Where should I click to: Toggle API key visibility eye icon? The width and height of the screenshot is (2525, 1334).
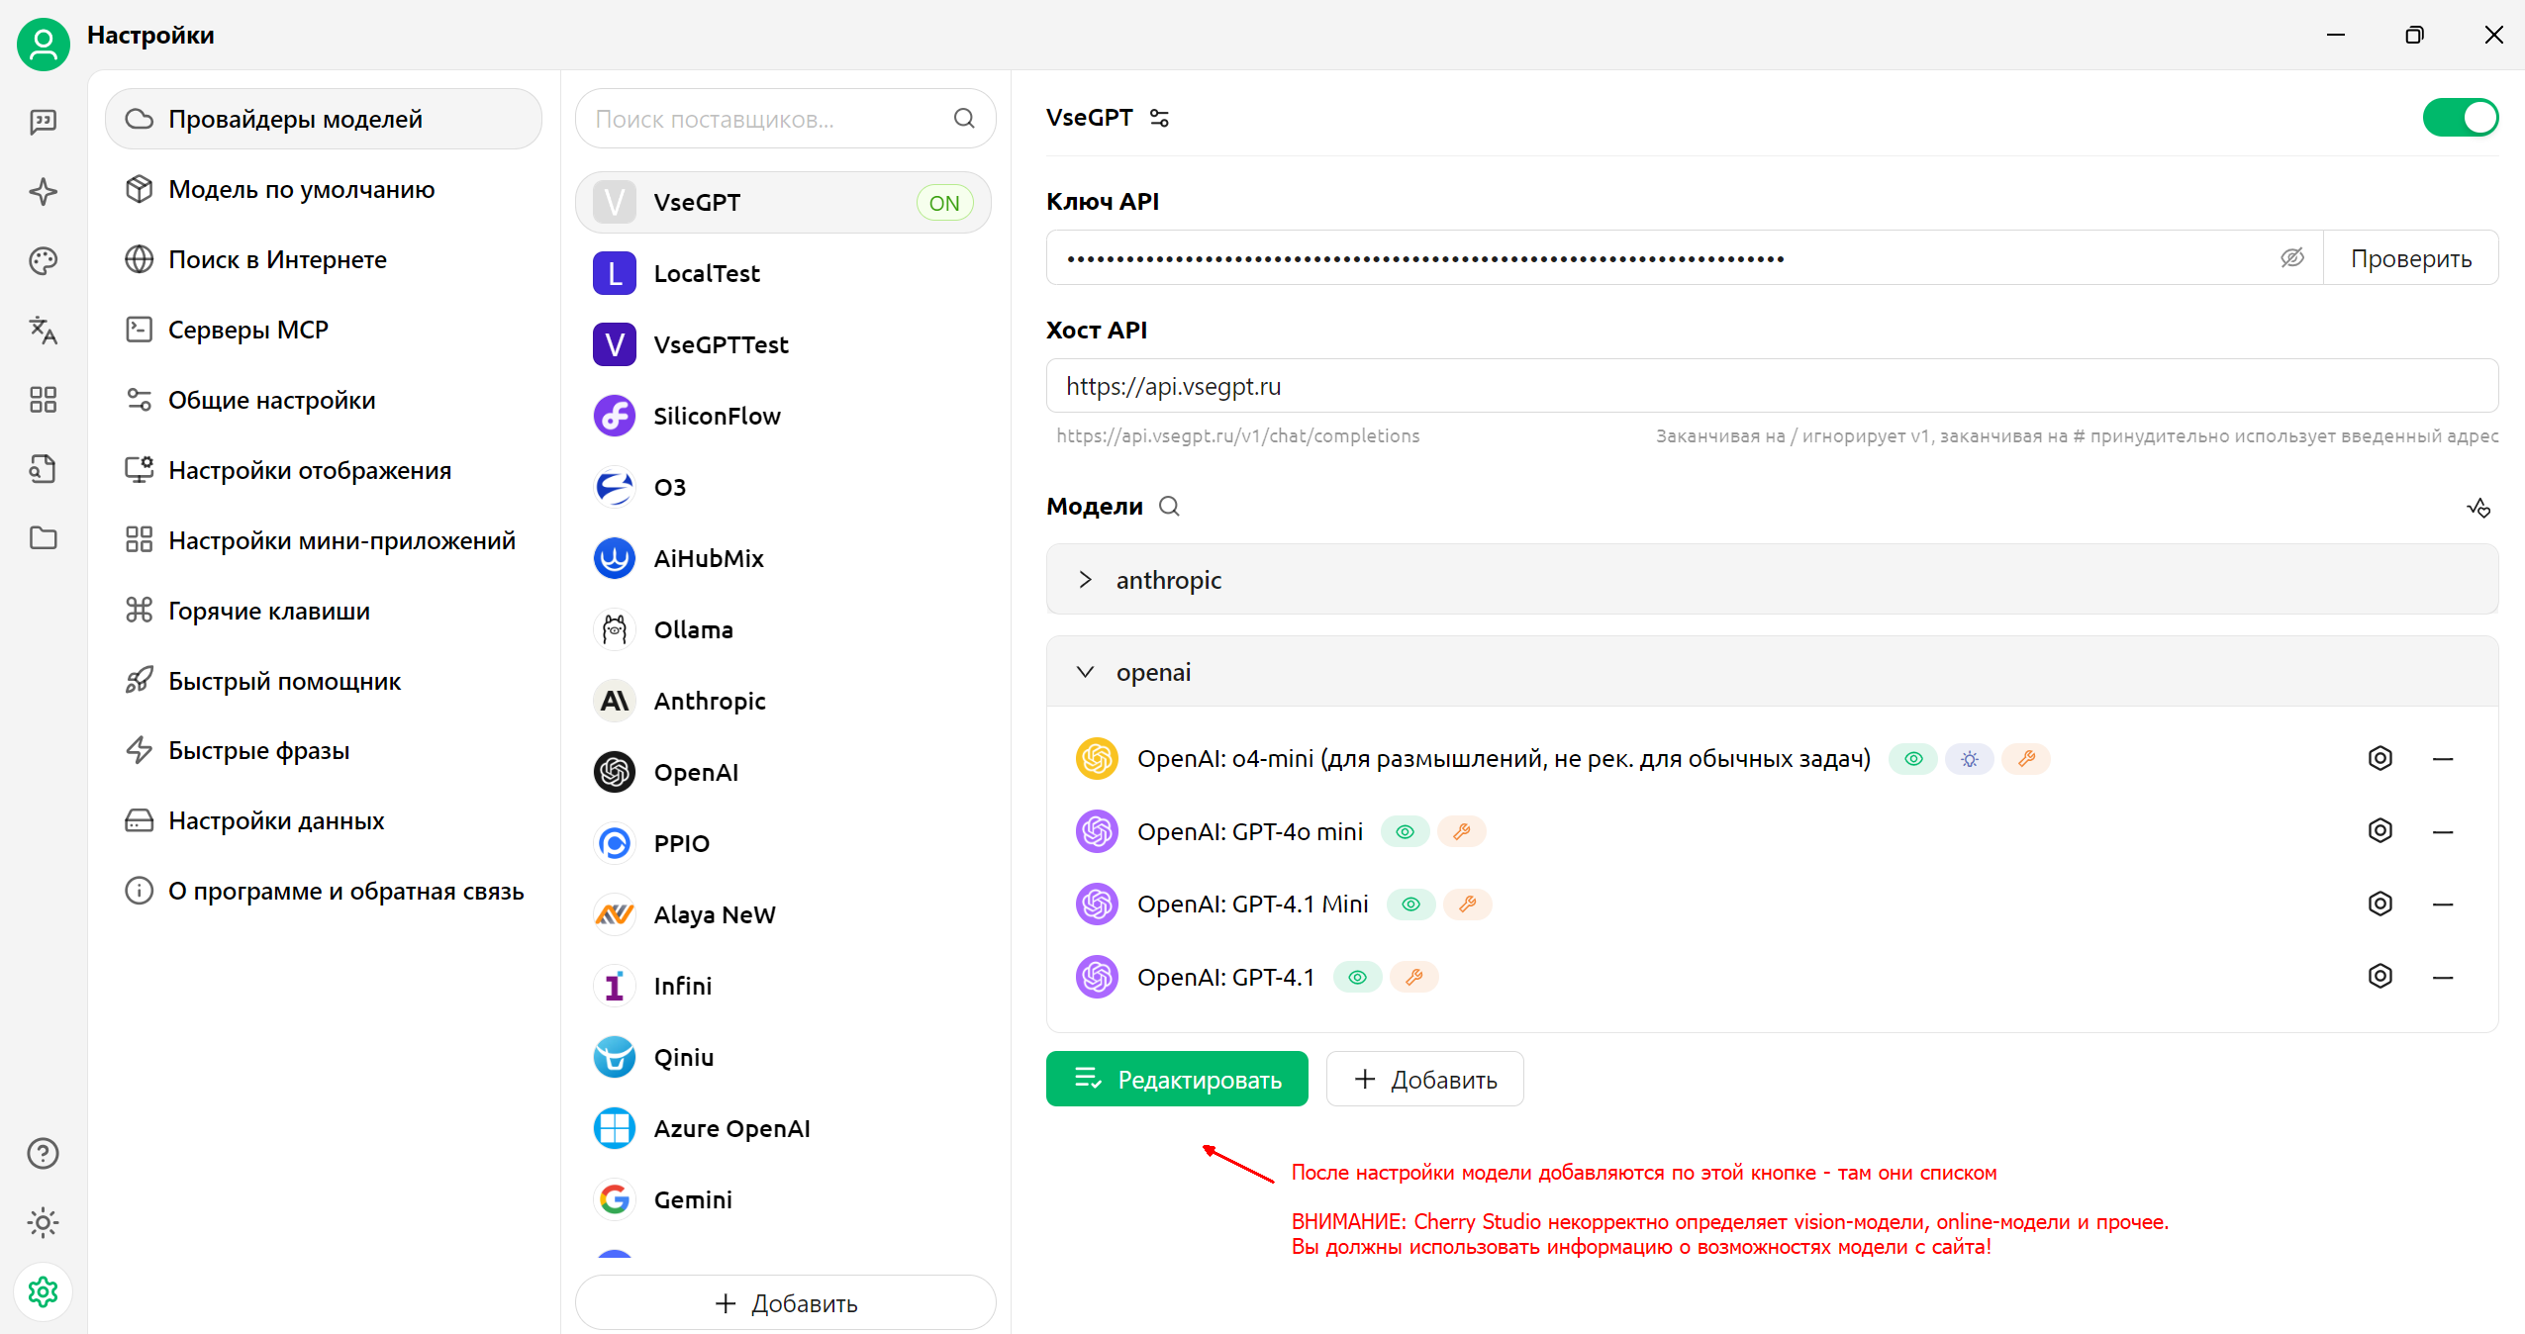[x=2292, y=258]
